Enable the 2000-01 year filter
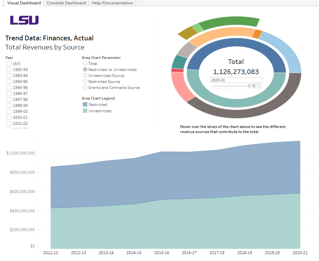319x261 pixels. point(9,117)
